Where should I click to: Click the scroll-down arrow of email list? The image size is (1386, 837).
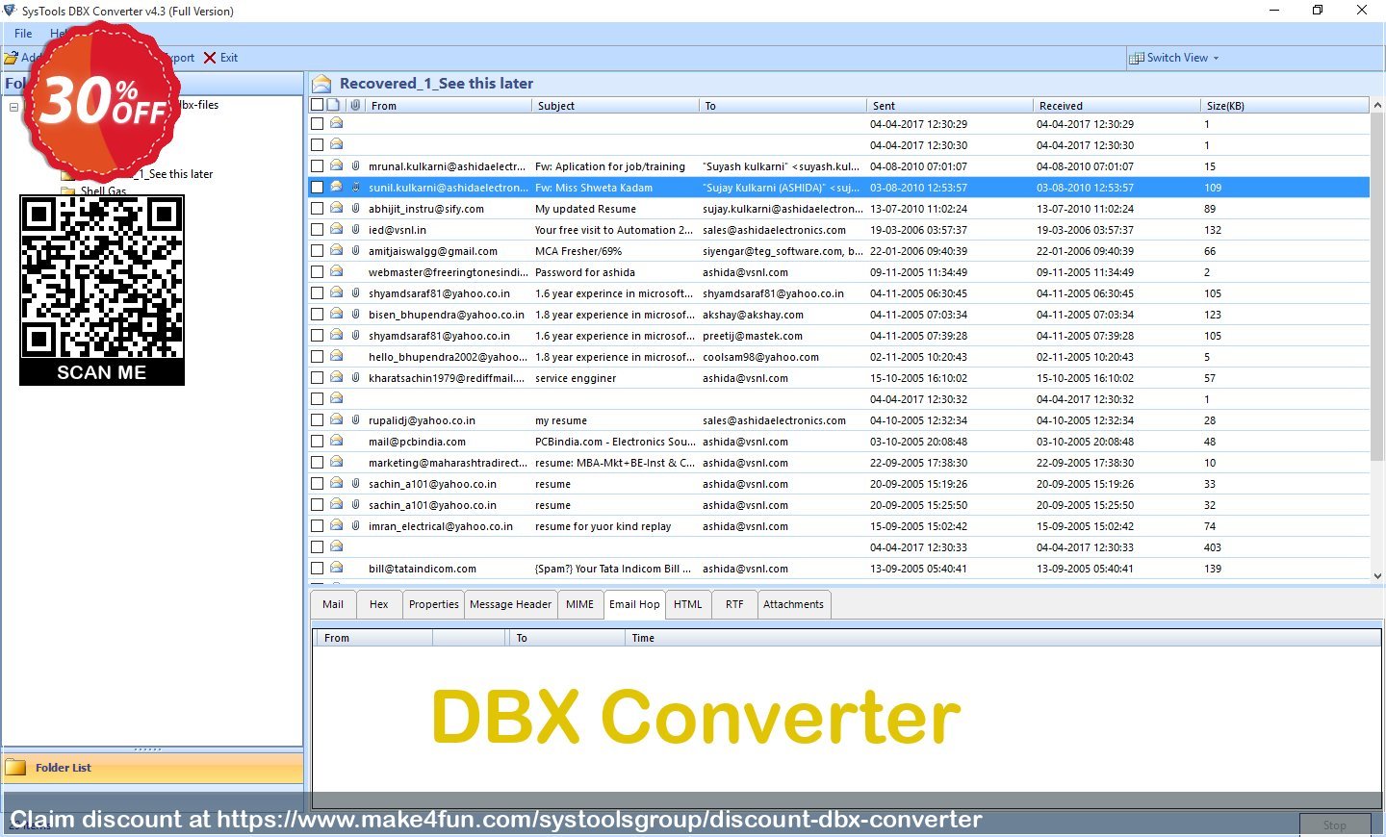(x=1377, y=575)
